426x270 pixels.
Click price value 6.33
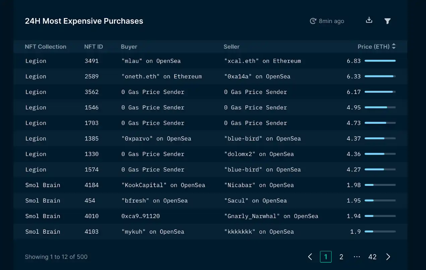pyautogui.click(x=354, y=76)
